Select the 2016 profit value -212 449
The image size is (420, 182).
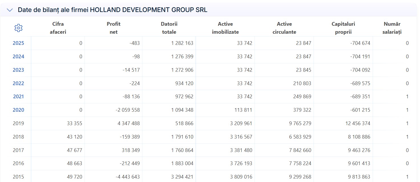point(130,163)
